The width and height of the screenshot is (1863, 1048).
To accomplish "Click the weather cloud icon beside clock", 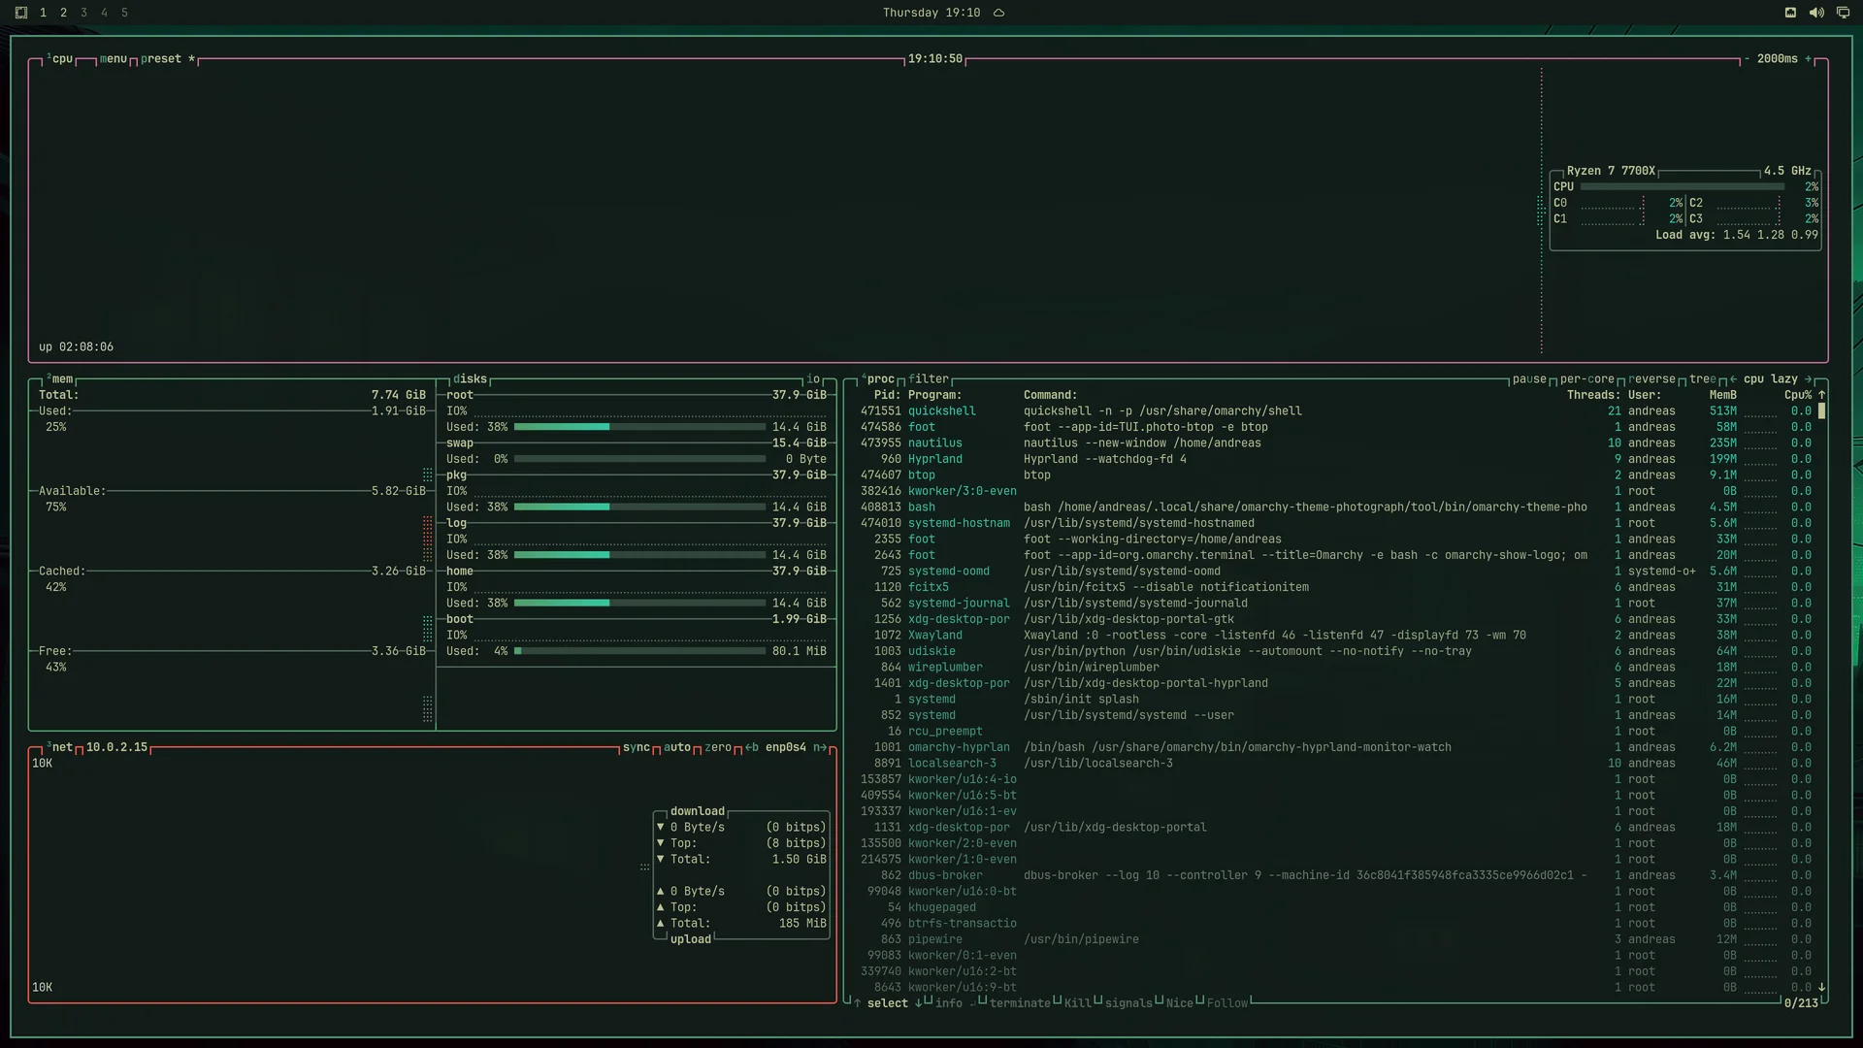I will pyautogui.click(x=998, y=13).
